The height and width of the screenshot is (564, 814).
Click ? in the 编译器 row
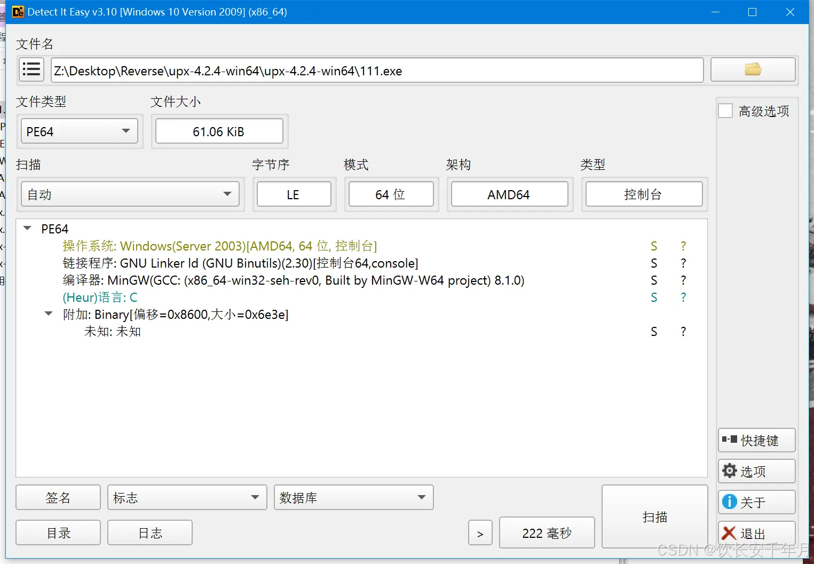coord(683,280)
